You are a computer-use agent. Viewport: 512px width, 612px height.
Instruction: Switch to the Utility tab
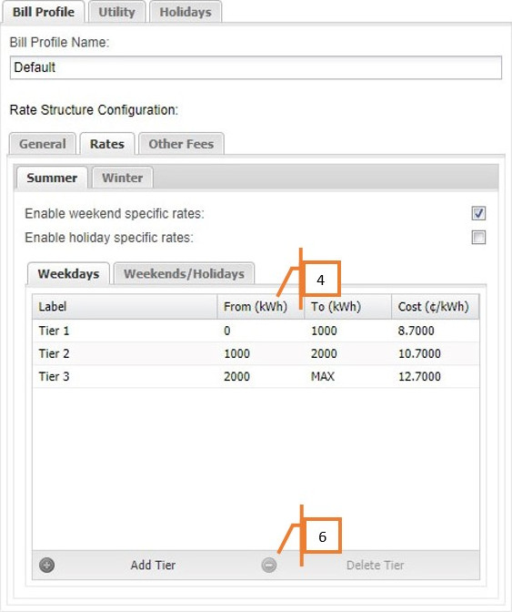tap(116, 12)
